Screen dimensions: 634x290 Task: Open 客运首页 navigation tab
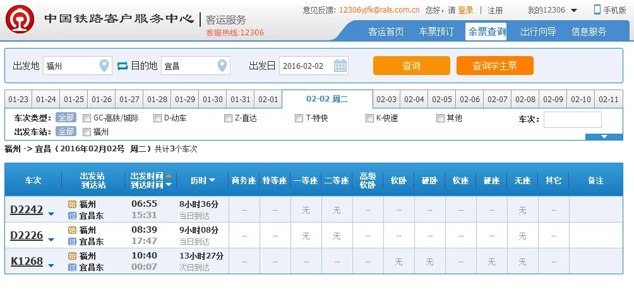(x=386, y=32)
